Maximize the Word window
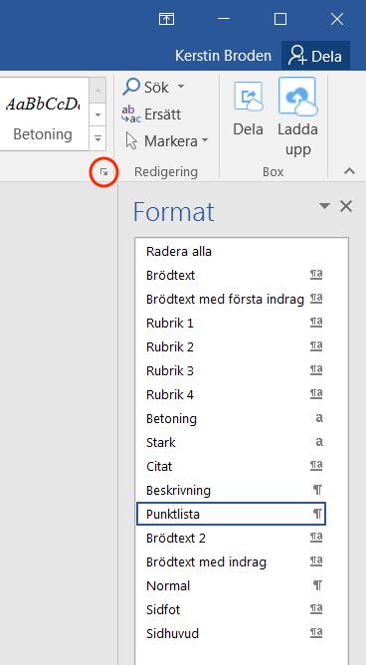Image resolution: width=366 pixels, height=665 pixels. (x=280, y=19)
